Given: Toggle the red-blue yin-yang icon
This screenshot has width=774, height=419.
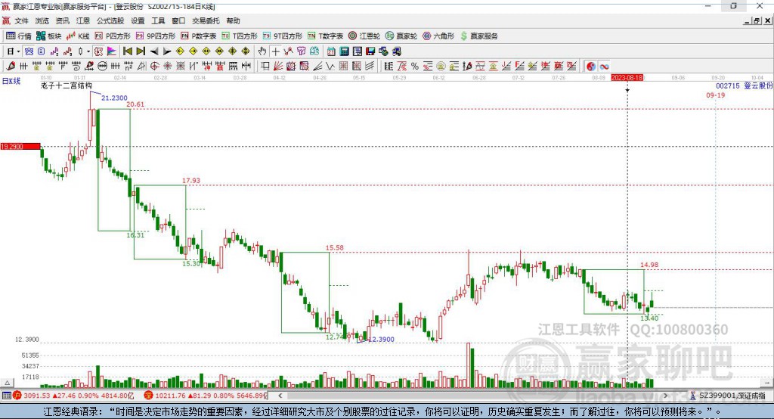Looking at the screenshot, I should coord(591,67).
